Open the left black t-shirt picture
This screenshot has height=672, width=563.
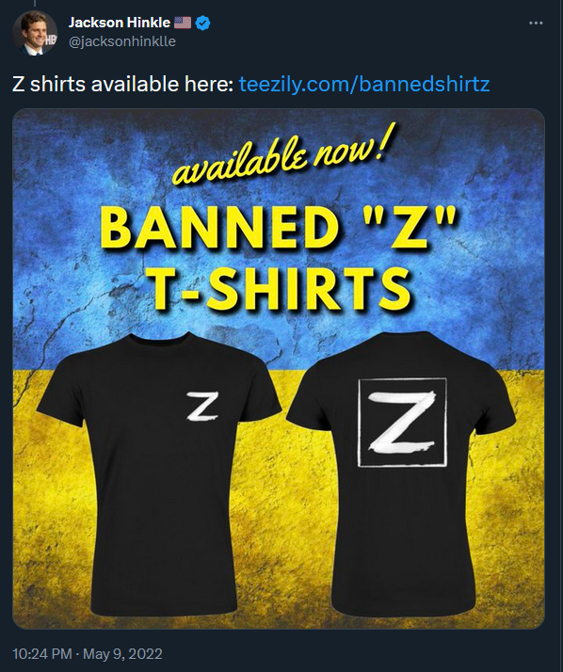click(159, 473)
